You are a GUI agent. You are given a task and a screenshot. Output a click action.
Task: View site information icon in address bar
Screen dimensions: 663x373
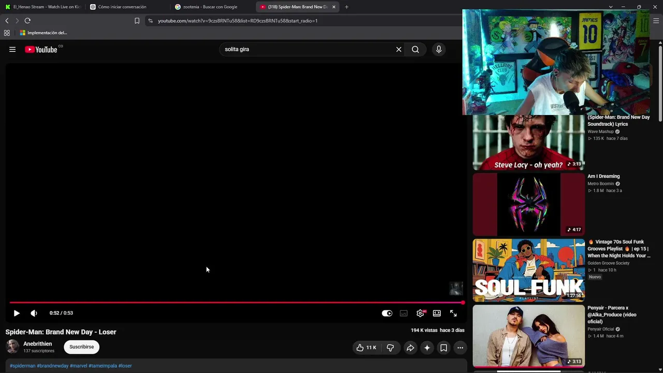pos(150,21)
